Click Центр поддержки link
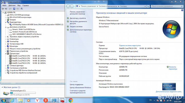This screenshot has width=185, height=103. pos(77,84)
